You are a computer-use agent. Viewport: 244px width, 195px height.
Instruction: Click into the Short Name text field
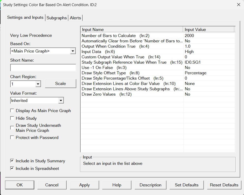click(x=43, y=68)
